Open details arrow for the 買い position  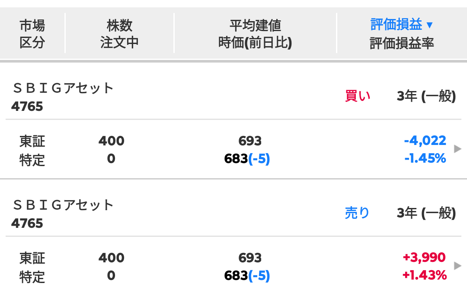pos(457,149)
